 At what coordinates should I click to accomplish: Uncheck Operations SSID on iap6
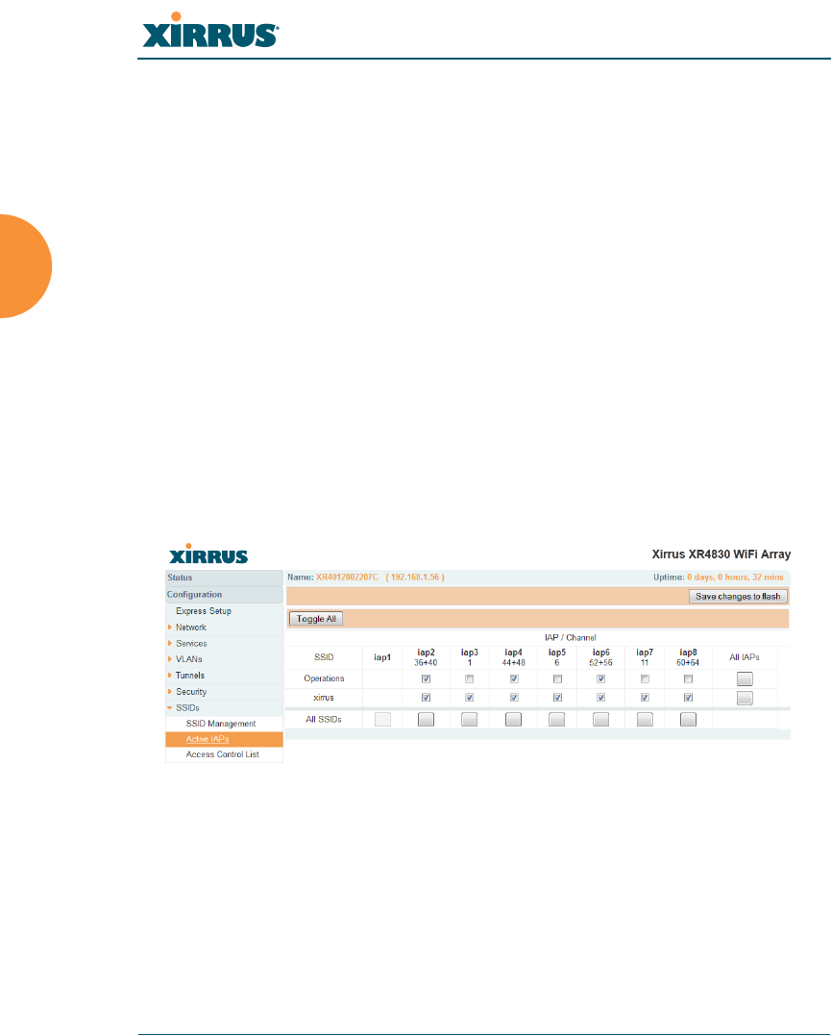pyautogui.click(x=600, y=678)
